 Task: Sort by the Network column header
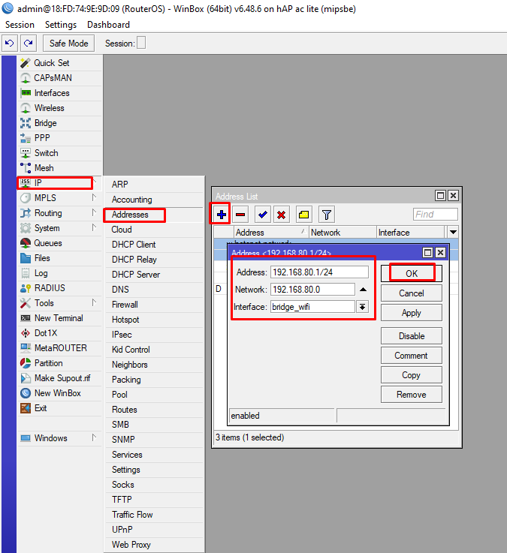[343, 233]
